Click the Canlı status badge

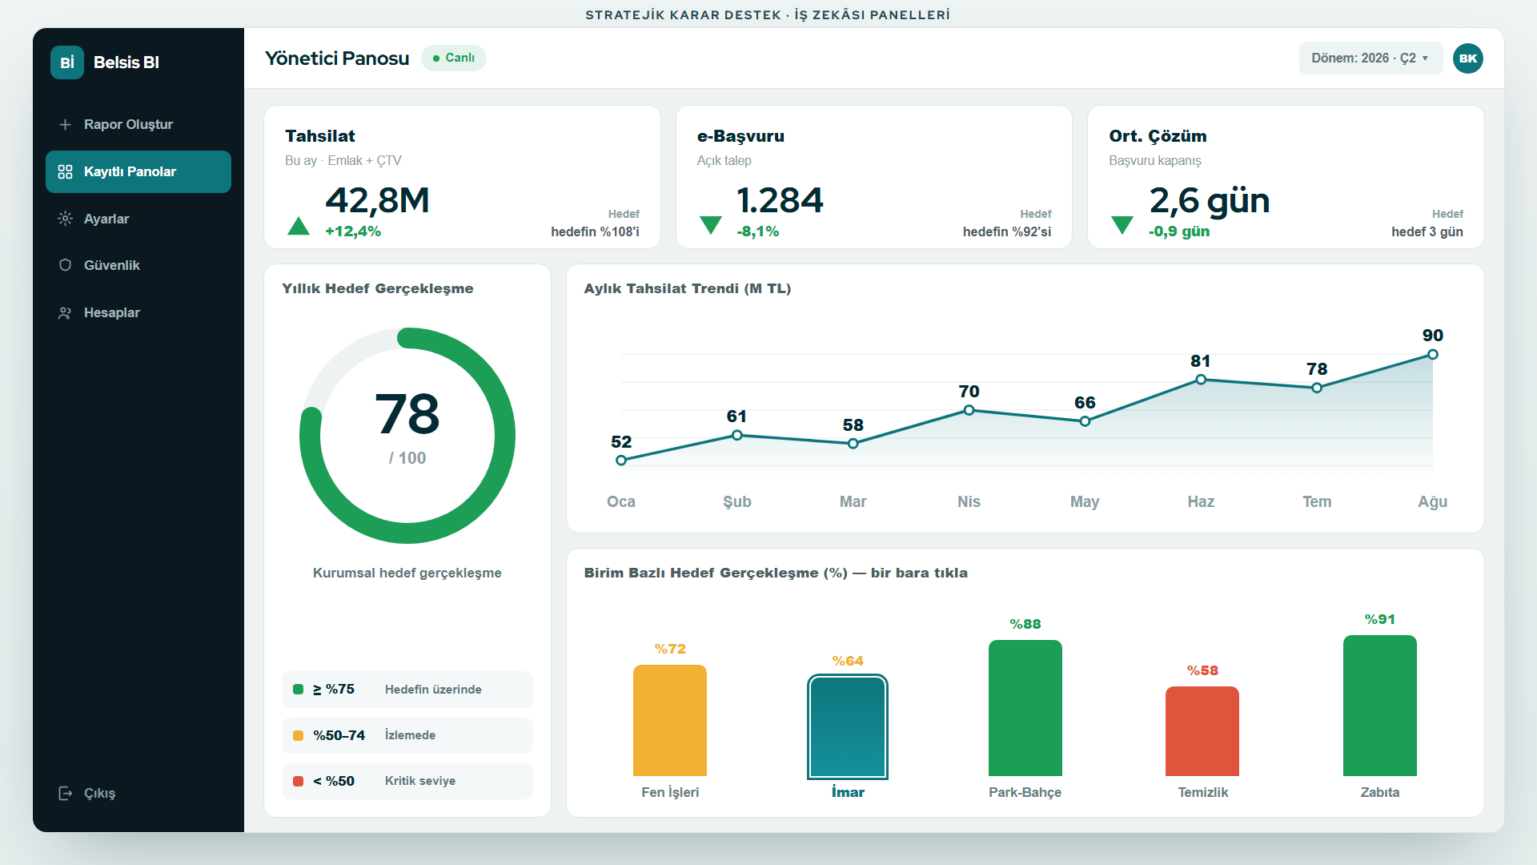point(454,58)
